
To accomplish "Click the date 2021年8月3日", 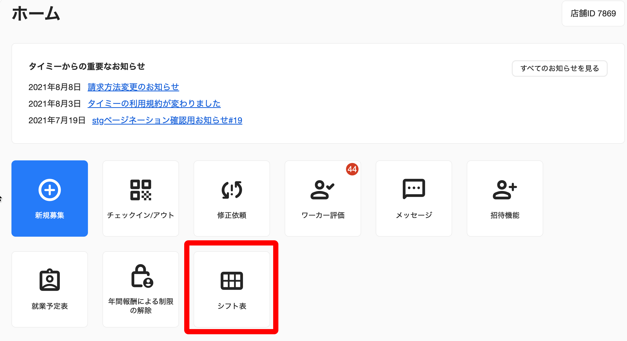I will pos(55,104).
